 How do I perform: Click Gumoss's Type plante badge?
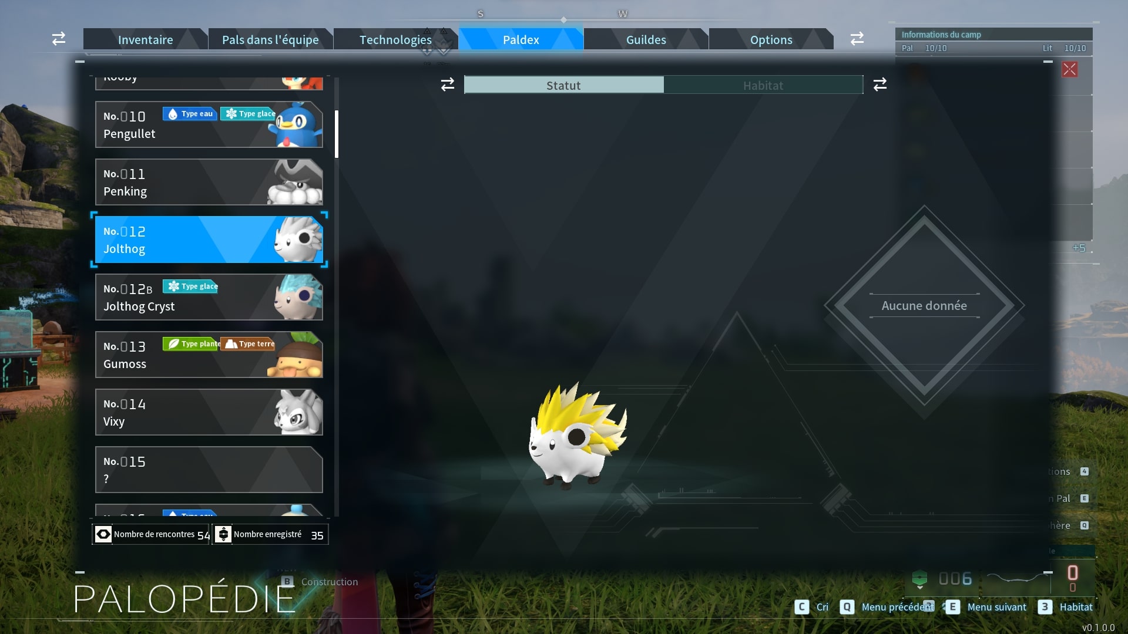coord(191,344)
